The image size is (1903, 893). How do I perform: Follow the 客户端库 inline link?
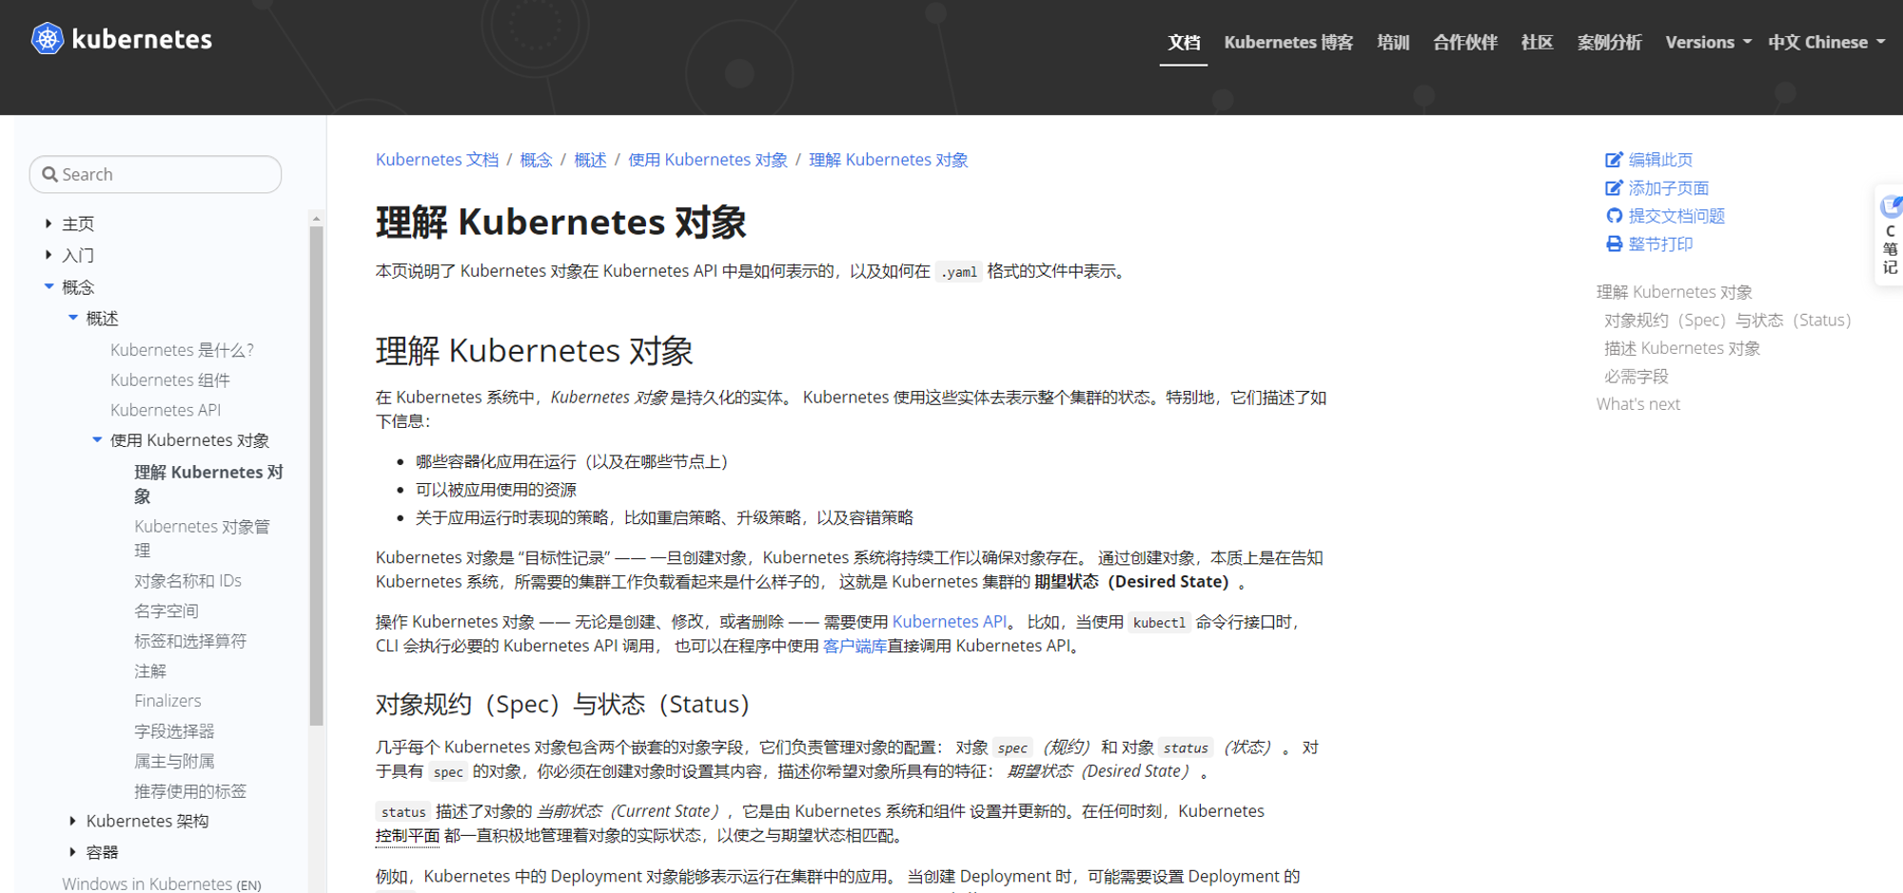[x=854, y=646]
